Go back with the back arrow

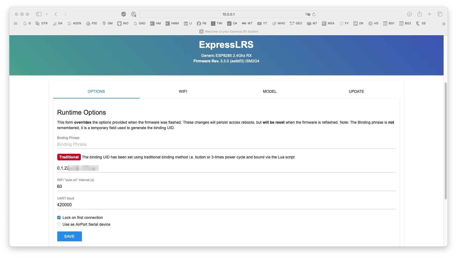56,14
